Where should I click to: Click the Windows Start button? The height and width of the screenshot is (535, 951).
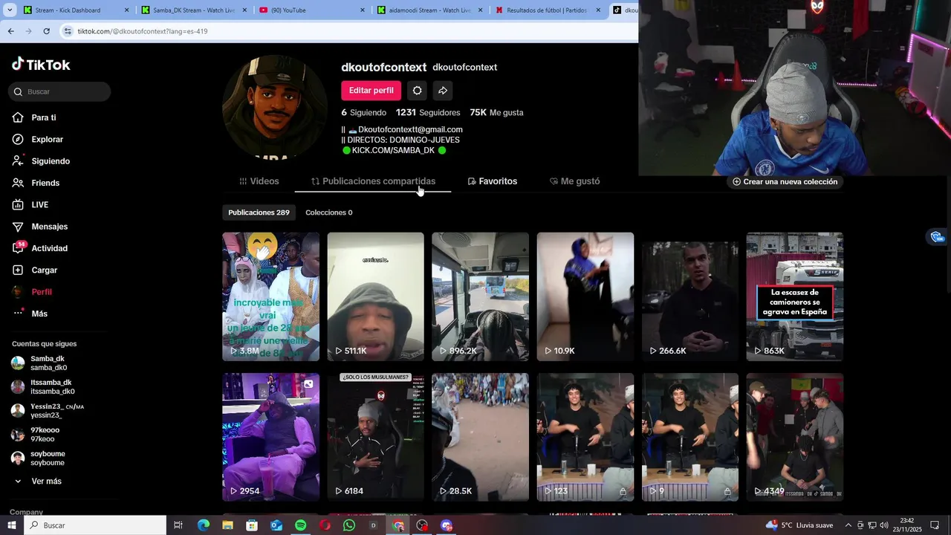(x=11, y=525)
